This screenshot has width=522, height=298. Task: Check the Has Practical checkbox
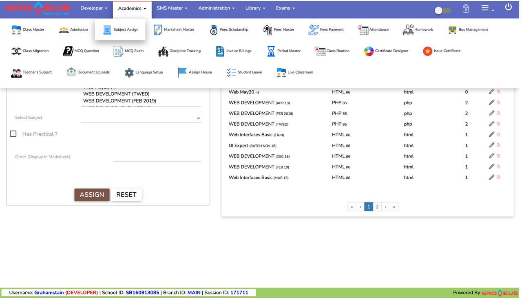pos(13,134)
